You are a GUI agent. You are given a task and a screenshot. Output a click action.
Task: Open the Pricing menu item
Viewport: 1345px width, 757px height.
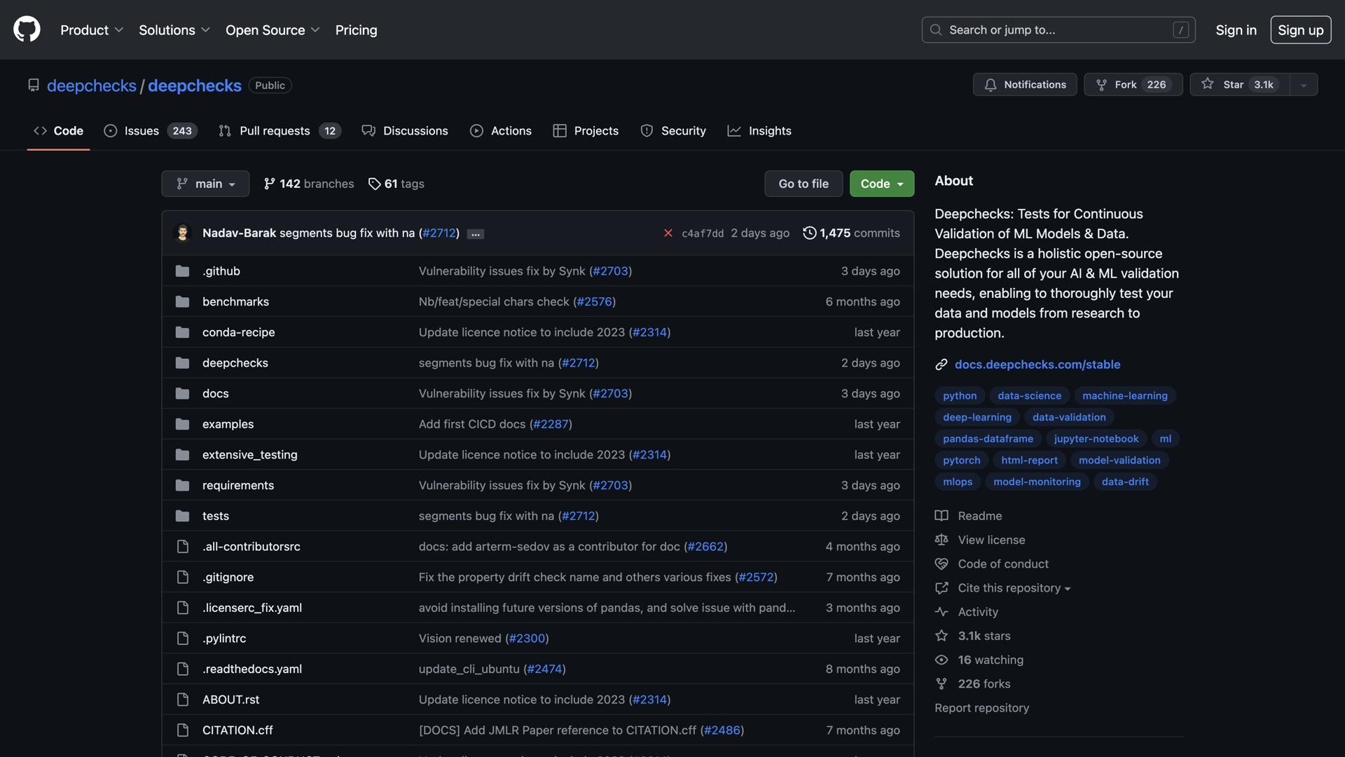click(x=356, y=29)
